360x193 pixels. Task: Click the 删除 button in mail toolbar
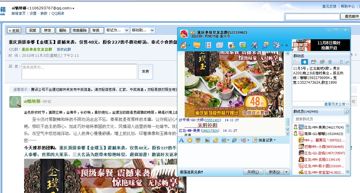click(63, 30)
